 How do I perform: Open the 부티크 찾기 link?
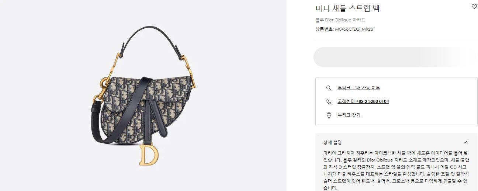click(x=349, y=115)
